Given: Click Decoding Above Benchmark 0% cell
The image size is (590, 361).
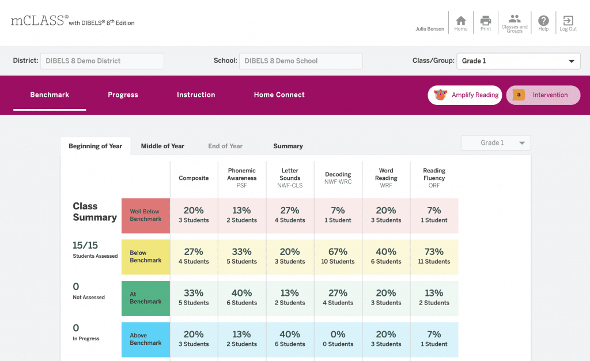Looking at the screenshot, I should click(x=338, y=340).
